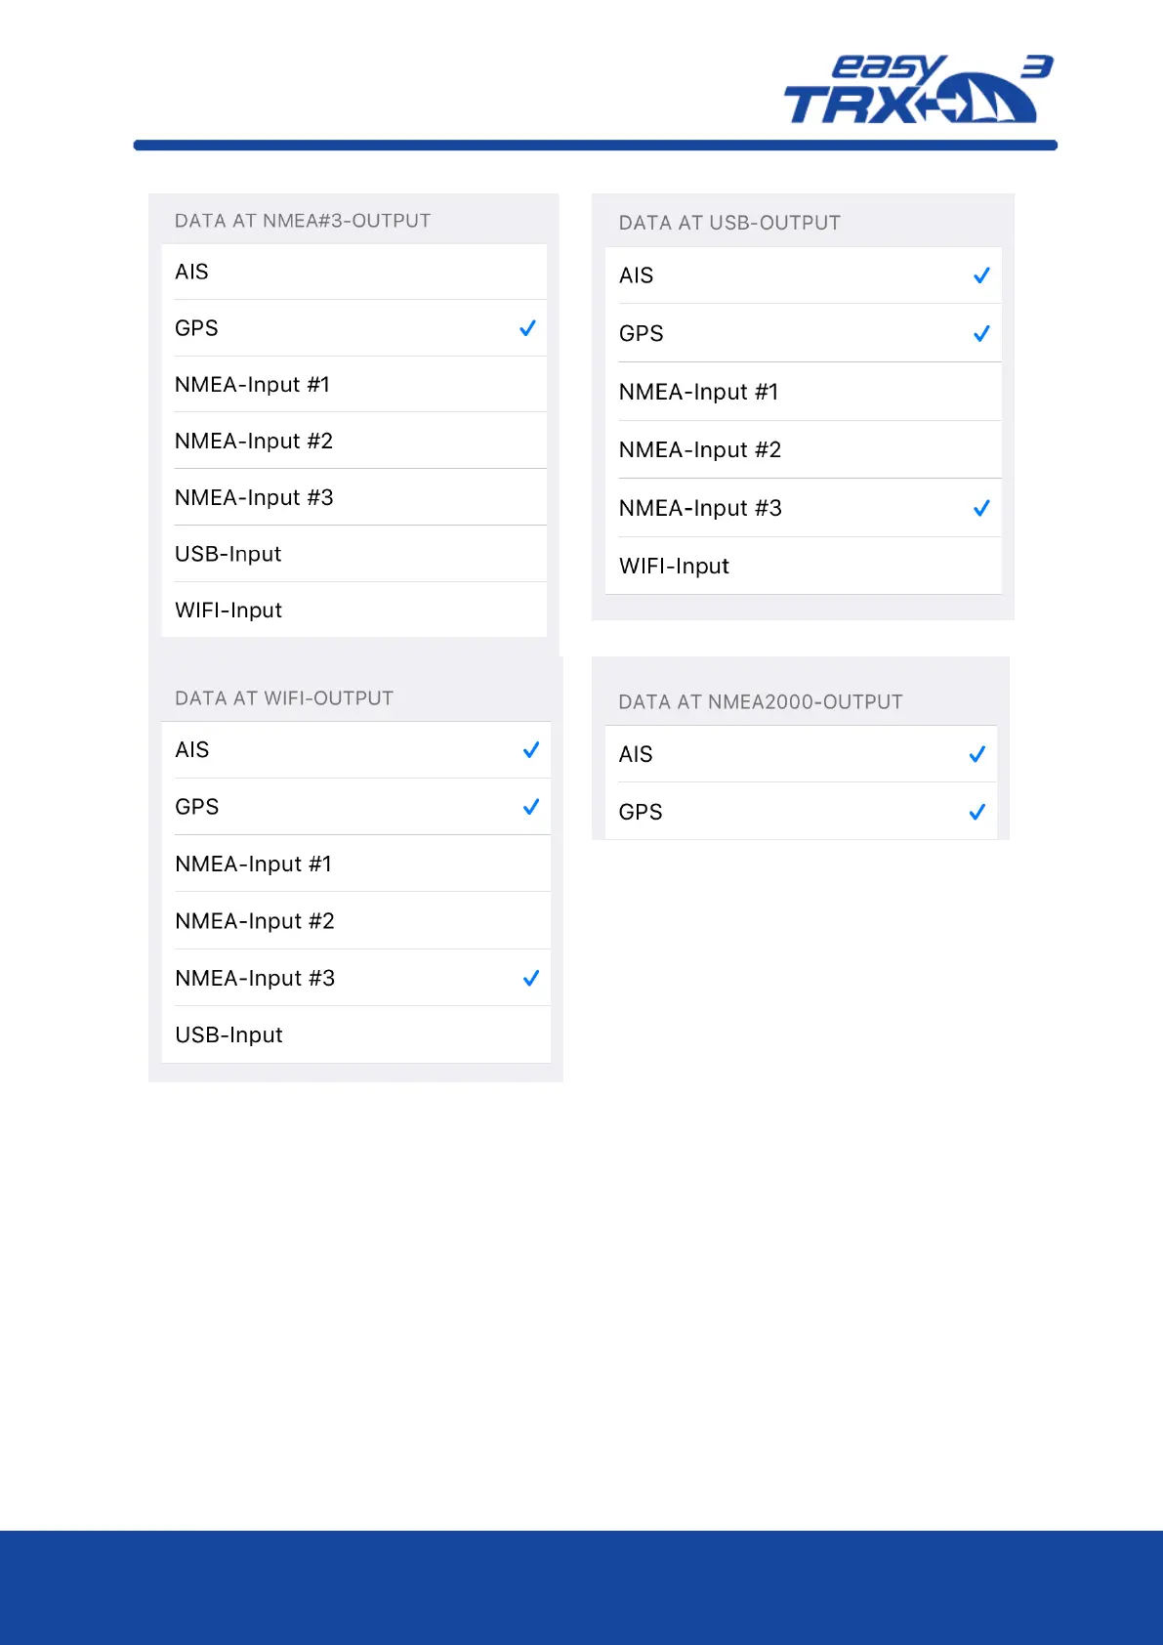This screenshot has width=1163, height=1645.
Task: Enable WIFI-Input for USB-Output
Action: click(x=803, y=567)
